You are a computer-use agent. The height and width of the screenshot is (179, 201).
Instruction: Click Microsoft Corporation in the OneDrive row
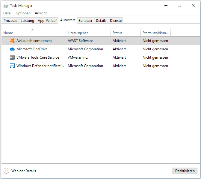click(85, 49)
